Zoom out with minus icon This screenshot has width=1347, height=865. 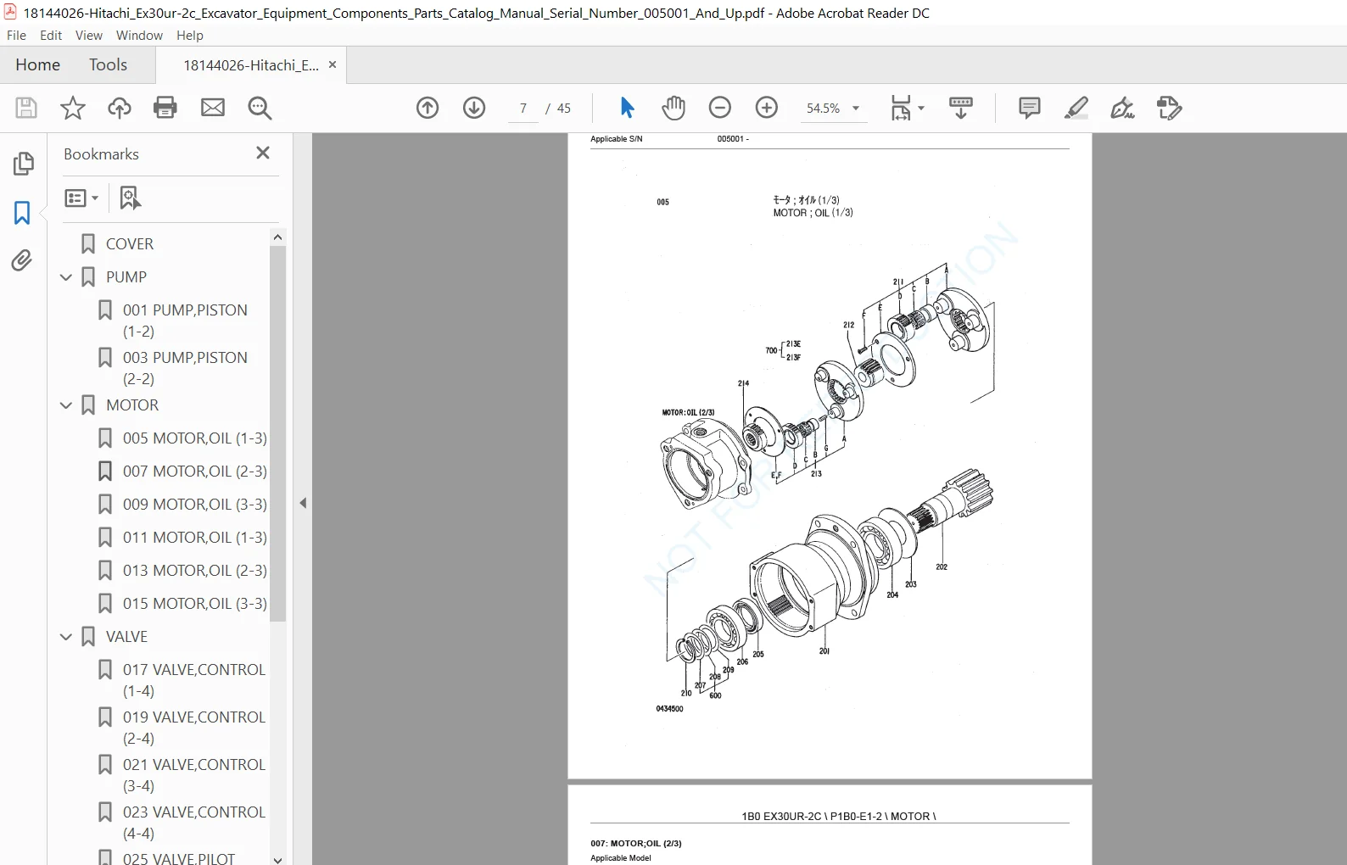click(720, 108)
